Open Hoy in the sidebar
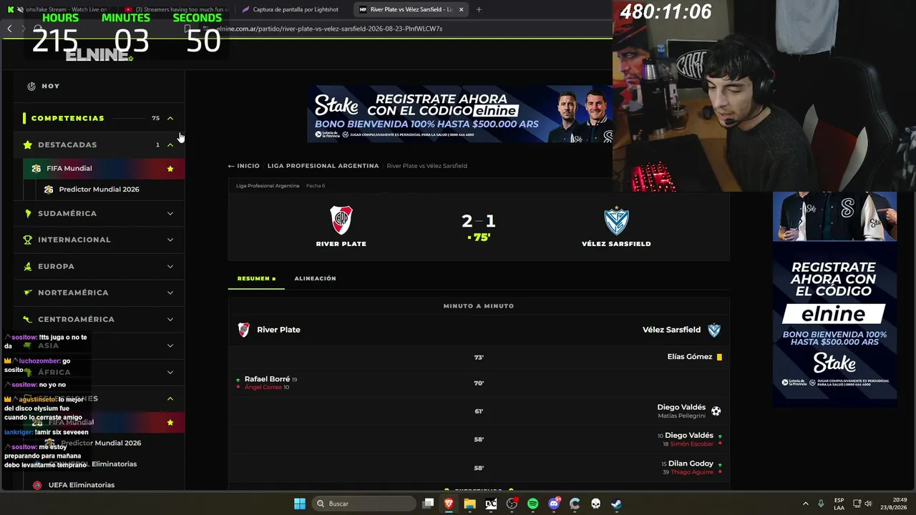Screen dimensions: 916x515 click(x=50, y=86)
